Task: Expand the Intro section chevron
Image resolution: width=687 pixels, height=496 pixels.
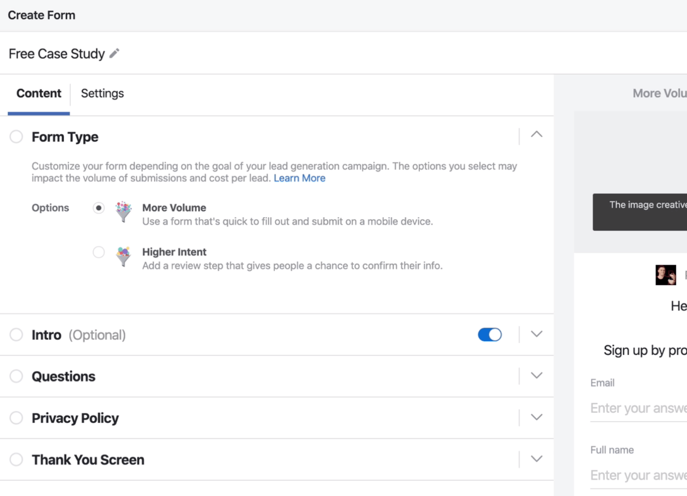Action: coord(536,334)
